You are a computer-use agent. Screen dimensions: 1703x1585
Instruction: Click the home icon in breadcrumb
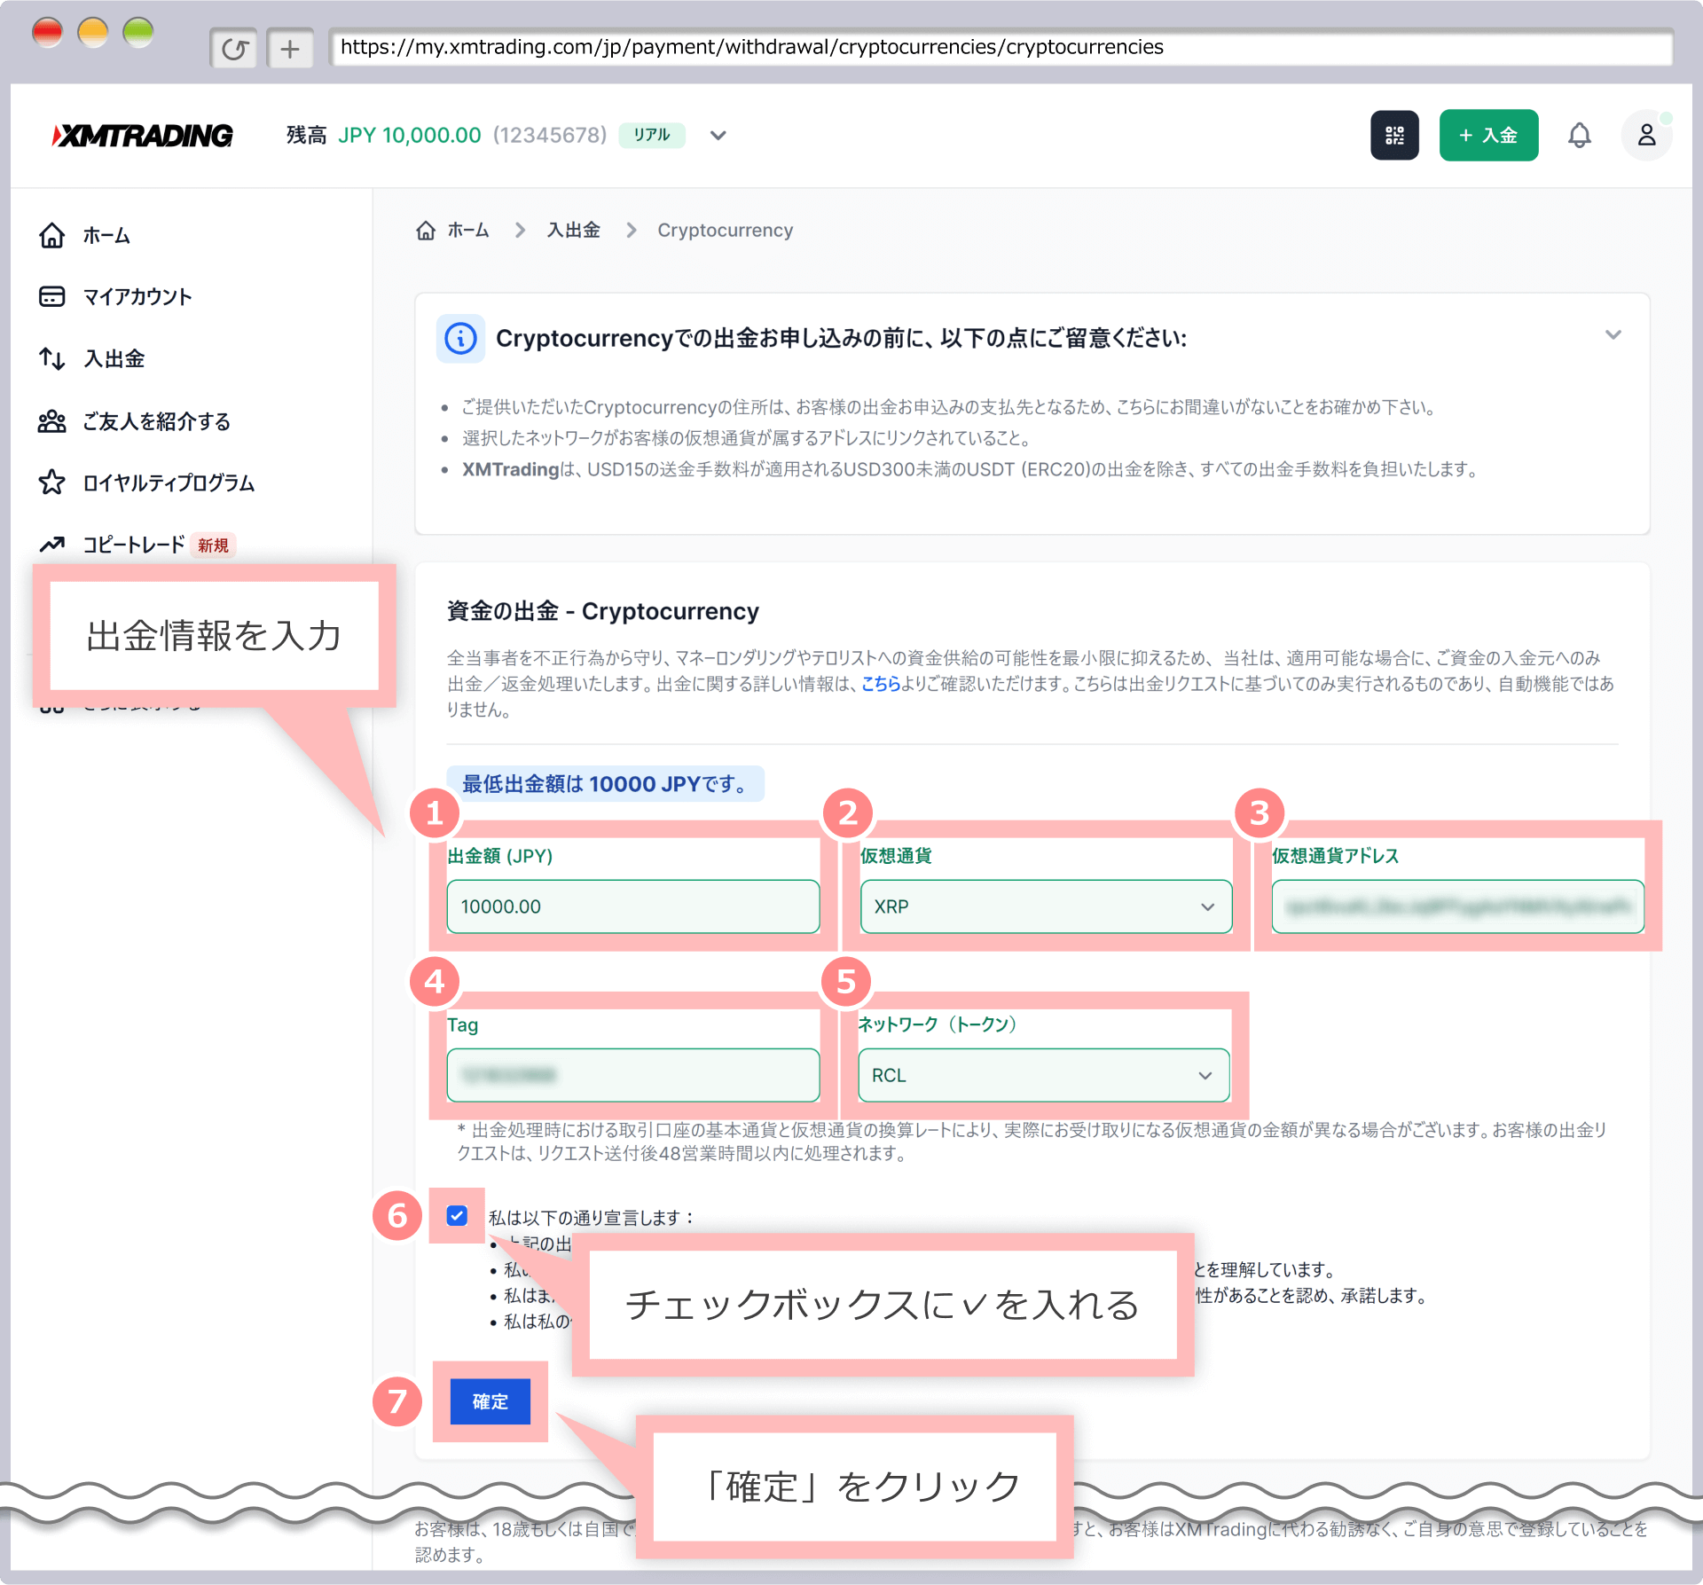pyautogui.click(x=426, y=231)
